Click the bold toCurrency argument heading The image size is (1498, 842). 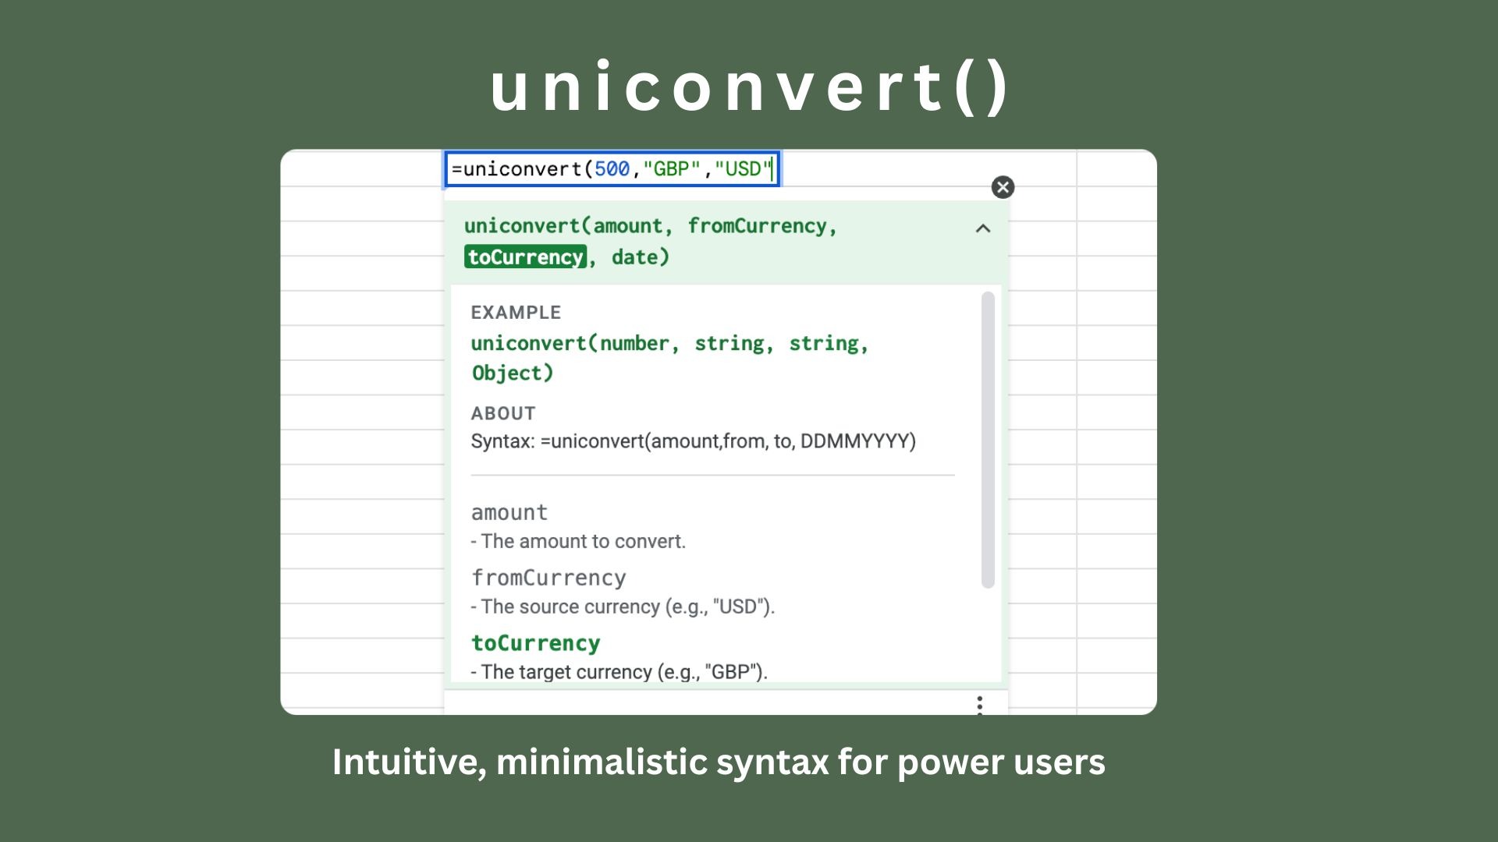pyautogui.click(x=535, y=643)
